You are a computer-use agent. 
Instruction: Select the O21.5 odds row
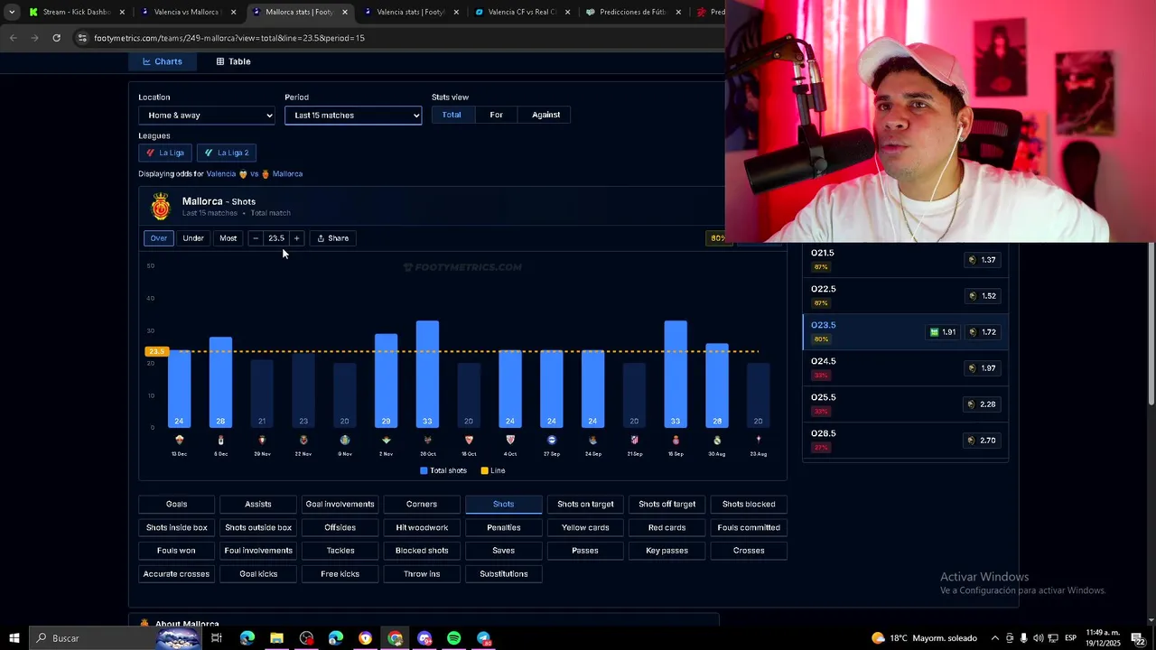[905, 260]
